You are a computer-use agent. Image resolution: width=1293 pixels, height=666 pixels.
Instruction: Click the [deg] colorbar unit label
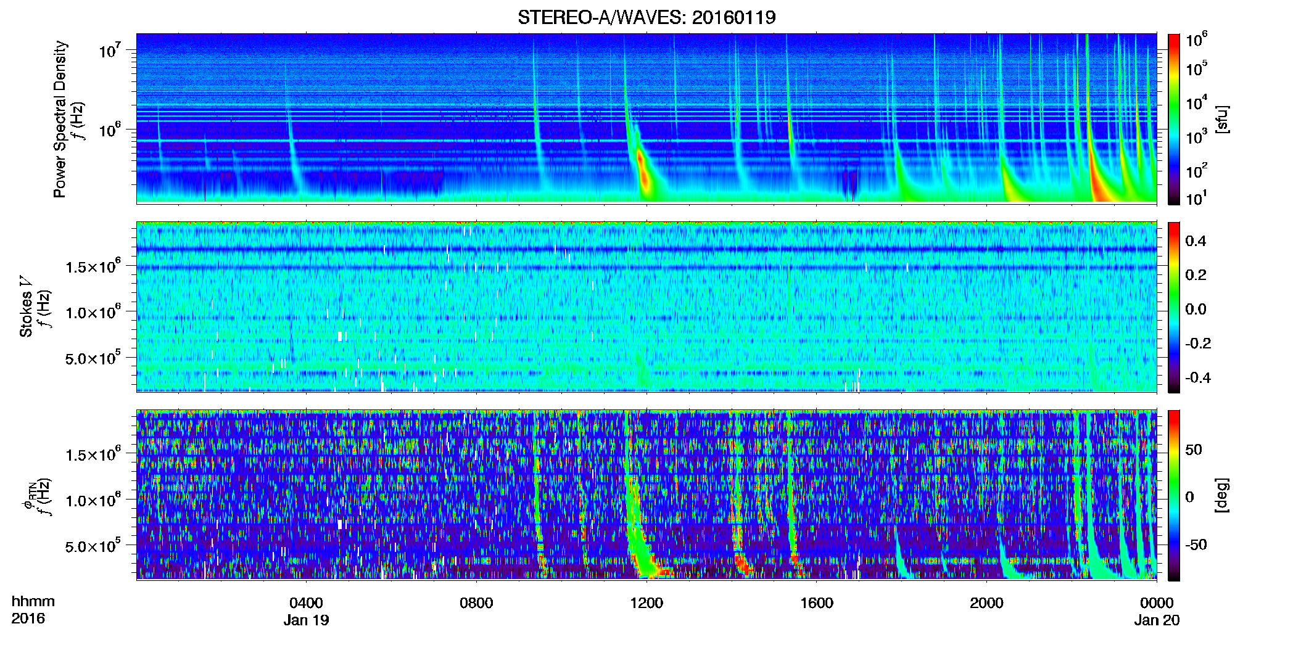(x=1221, y=495)
